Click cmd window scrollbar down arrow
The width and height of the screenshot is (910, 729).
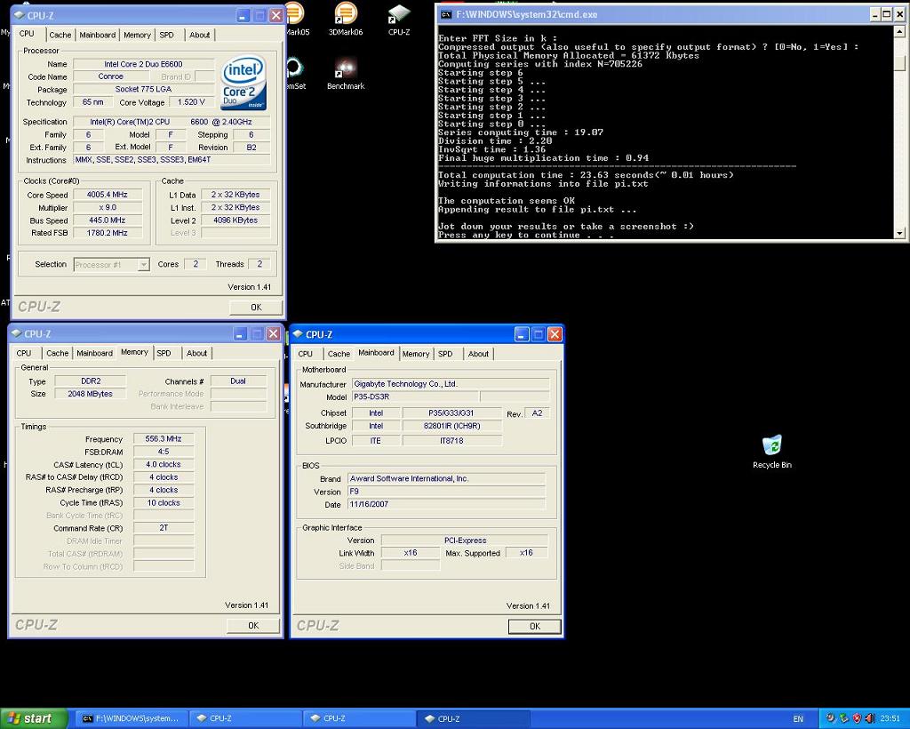[899, 233]
